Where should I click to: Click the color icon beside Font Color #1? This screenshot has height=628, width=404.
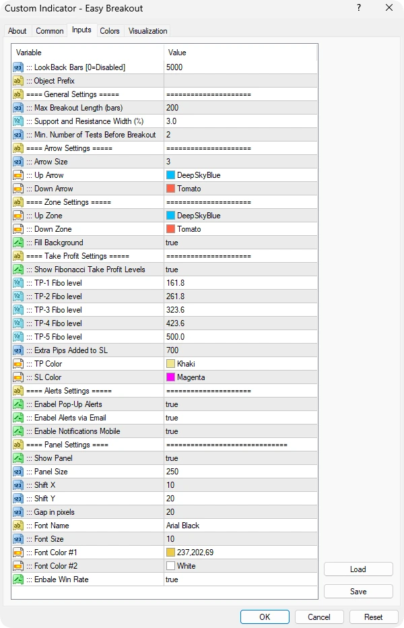[18, 553]
